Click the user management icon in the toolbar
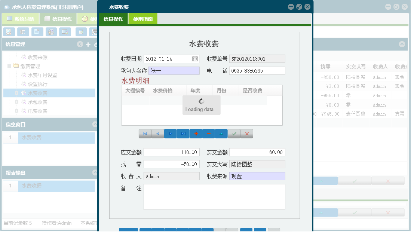Screen dimensions: 411x245 tap(51, 32)
